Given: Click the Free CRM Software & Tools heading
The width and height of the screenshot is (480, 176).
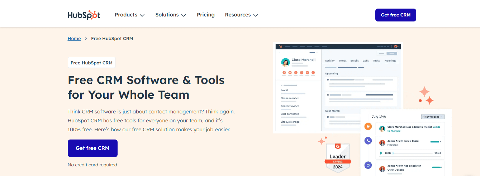Looking at the screenshot, I should tap(146, 87).
